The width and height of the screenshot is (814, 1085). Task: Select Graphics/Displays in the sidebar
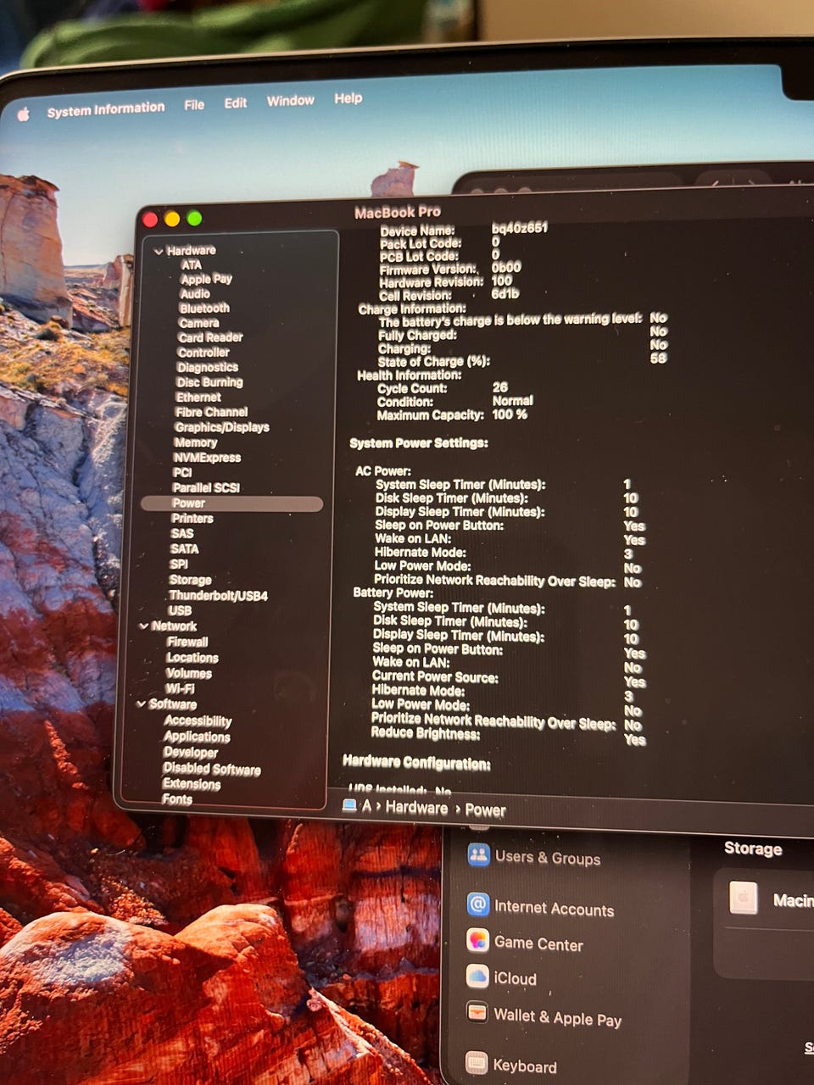pos(222,427)
